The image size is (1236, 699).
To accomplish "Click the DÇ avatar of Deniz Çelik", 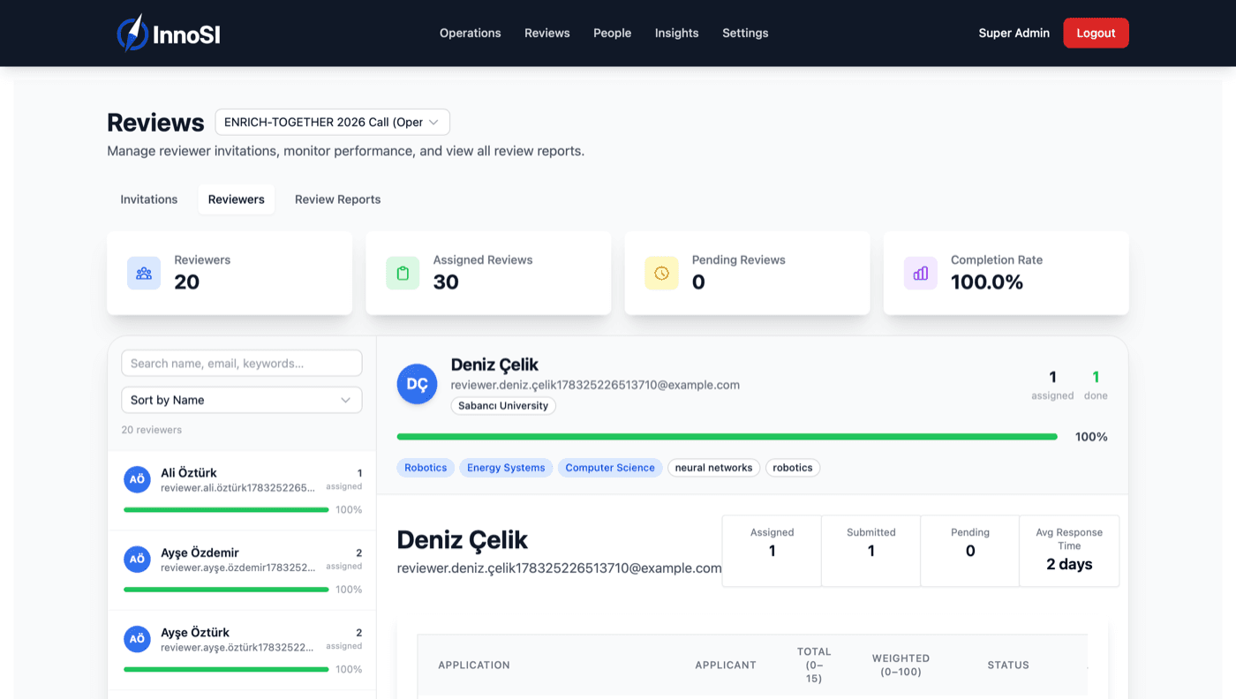I will point(418,384).
